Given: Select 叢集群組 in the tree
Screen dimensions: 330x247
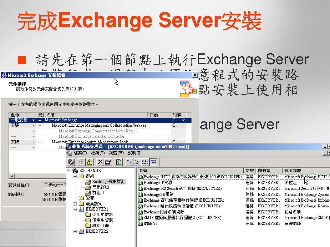Looking at the screenshot, I should point(101,187).
